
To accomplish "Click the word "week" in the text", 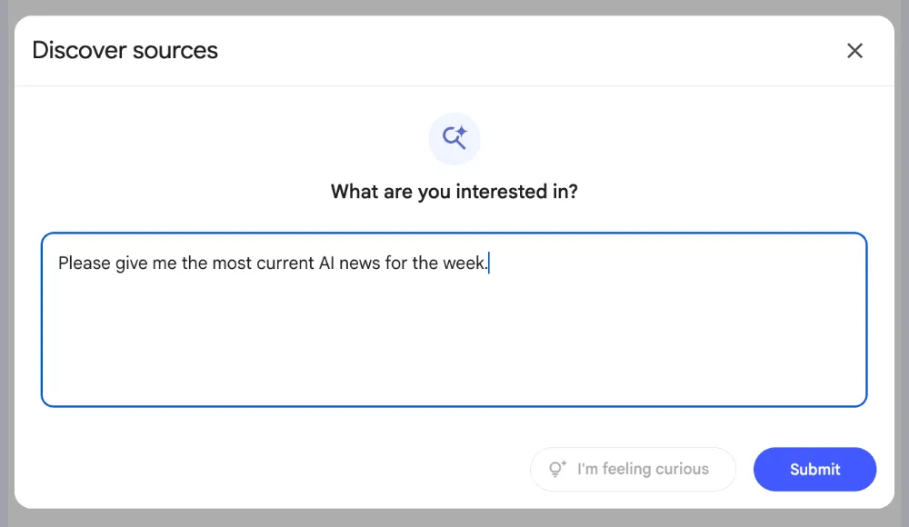I will click(x=464, y=263).
